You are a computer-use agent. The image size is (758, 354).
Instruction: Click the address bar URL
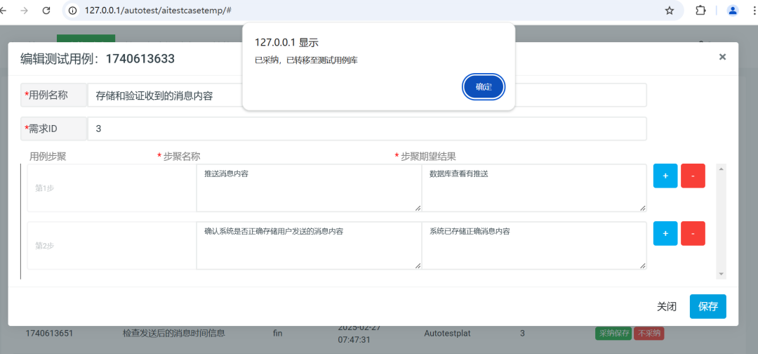coord(158,10)
